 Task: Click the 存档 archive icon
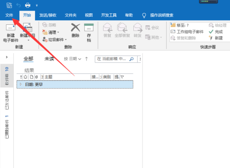click(89, 28)
